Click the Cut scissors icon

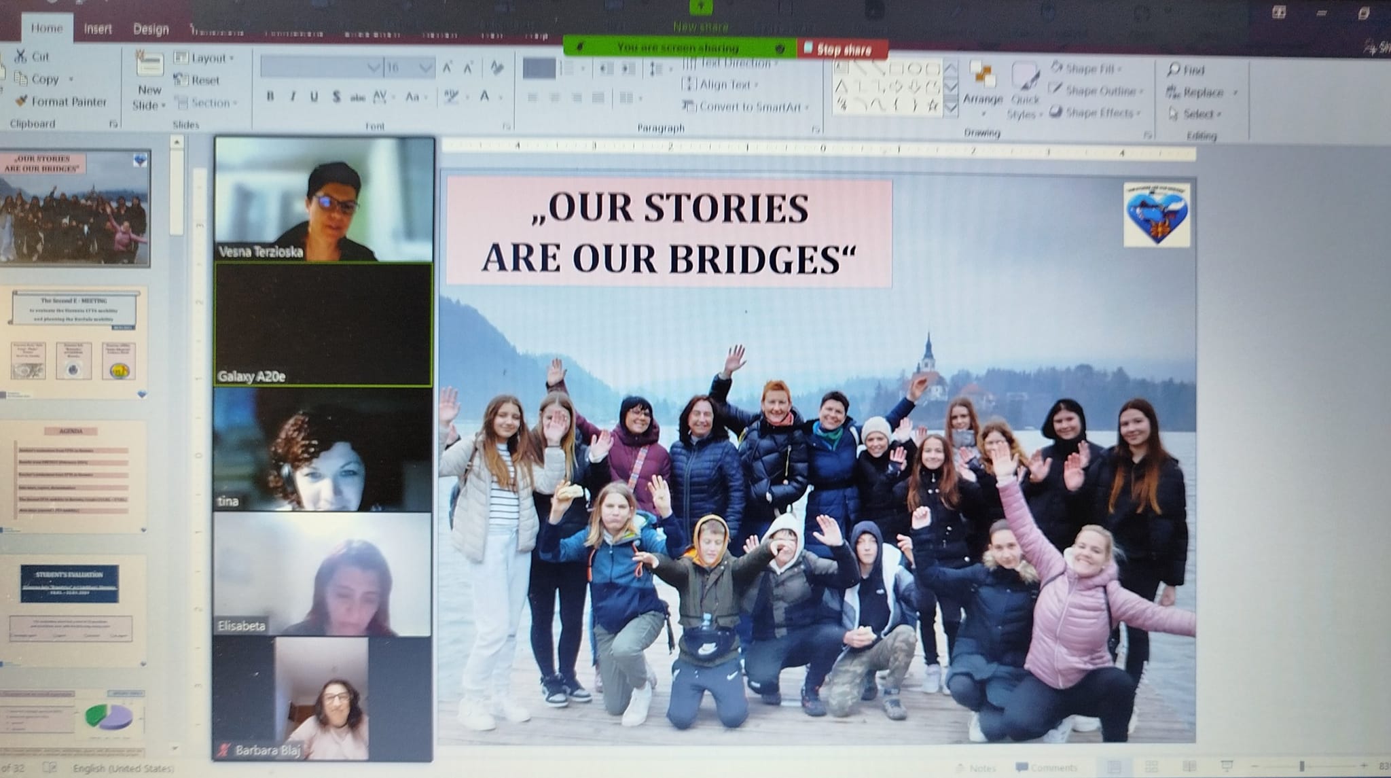point(22,56)
